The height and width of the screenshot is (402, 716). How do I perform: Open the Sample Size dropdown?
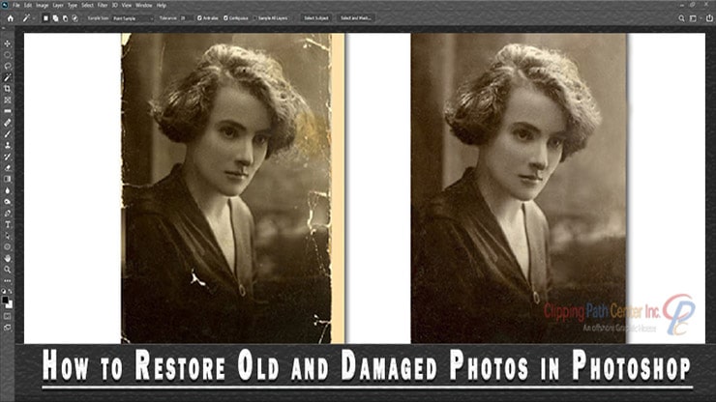[x=134, y=18]
